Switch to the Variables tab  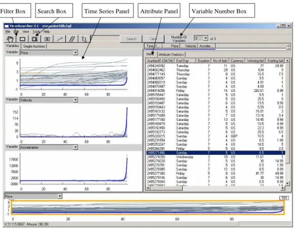click(12, 46)
